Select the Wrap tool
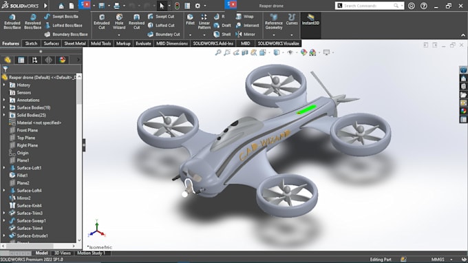This screenshot has height=263, width=468. click(x=245, y=17)
